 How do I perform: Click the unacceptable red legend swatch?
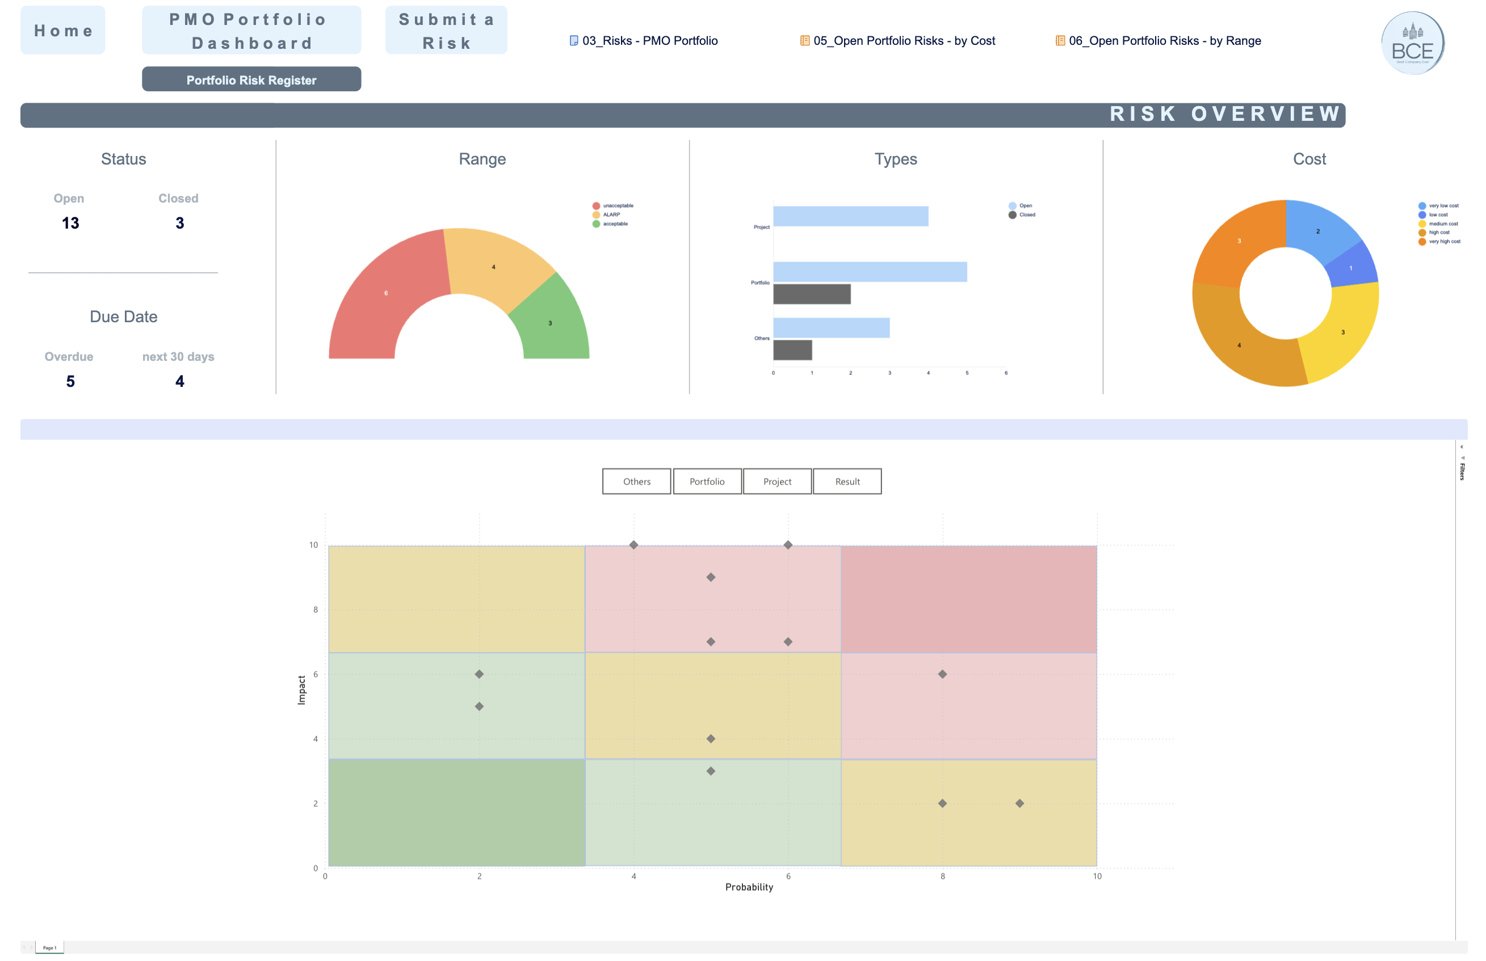pyautogui.click(x=596, y=206)
